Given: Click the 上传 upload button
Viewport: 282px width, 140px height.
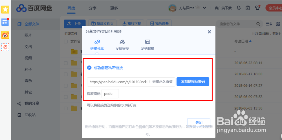Looking at the screenshot, I should pyautogui.click(x=74, y=24).
